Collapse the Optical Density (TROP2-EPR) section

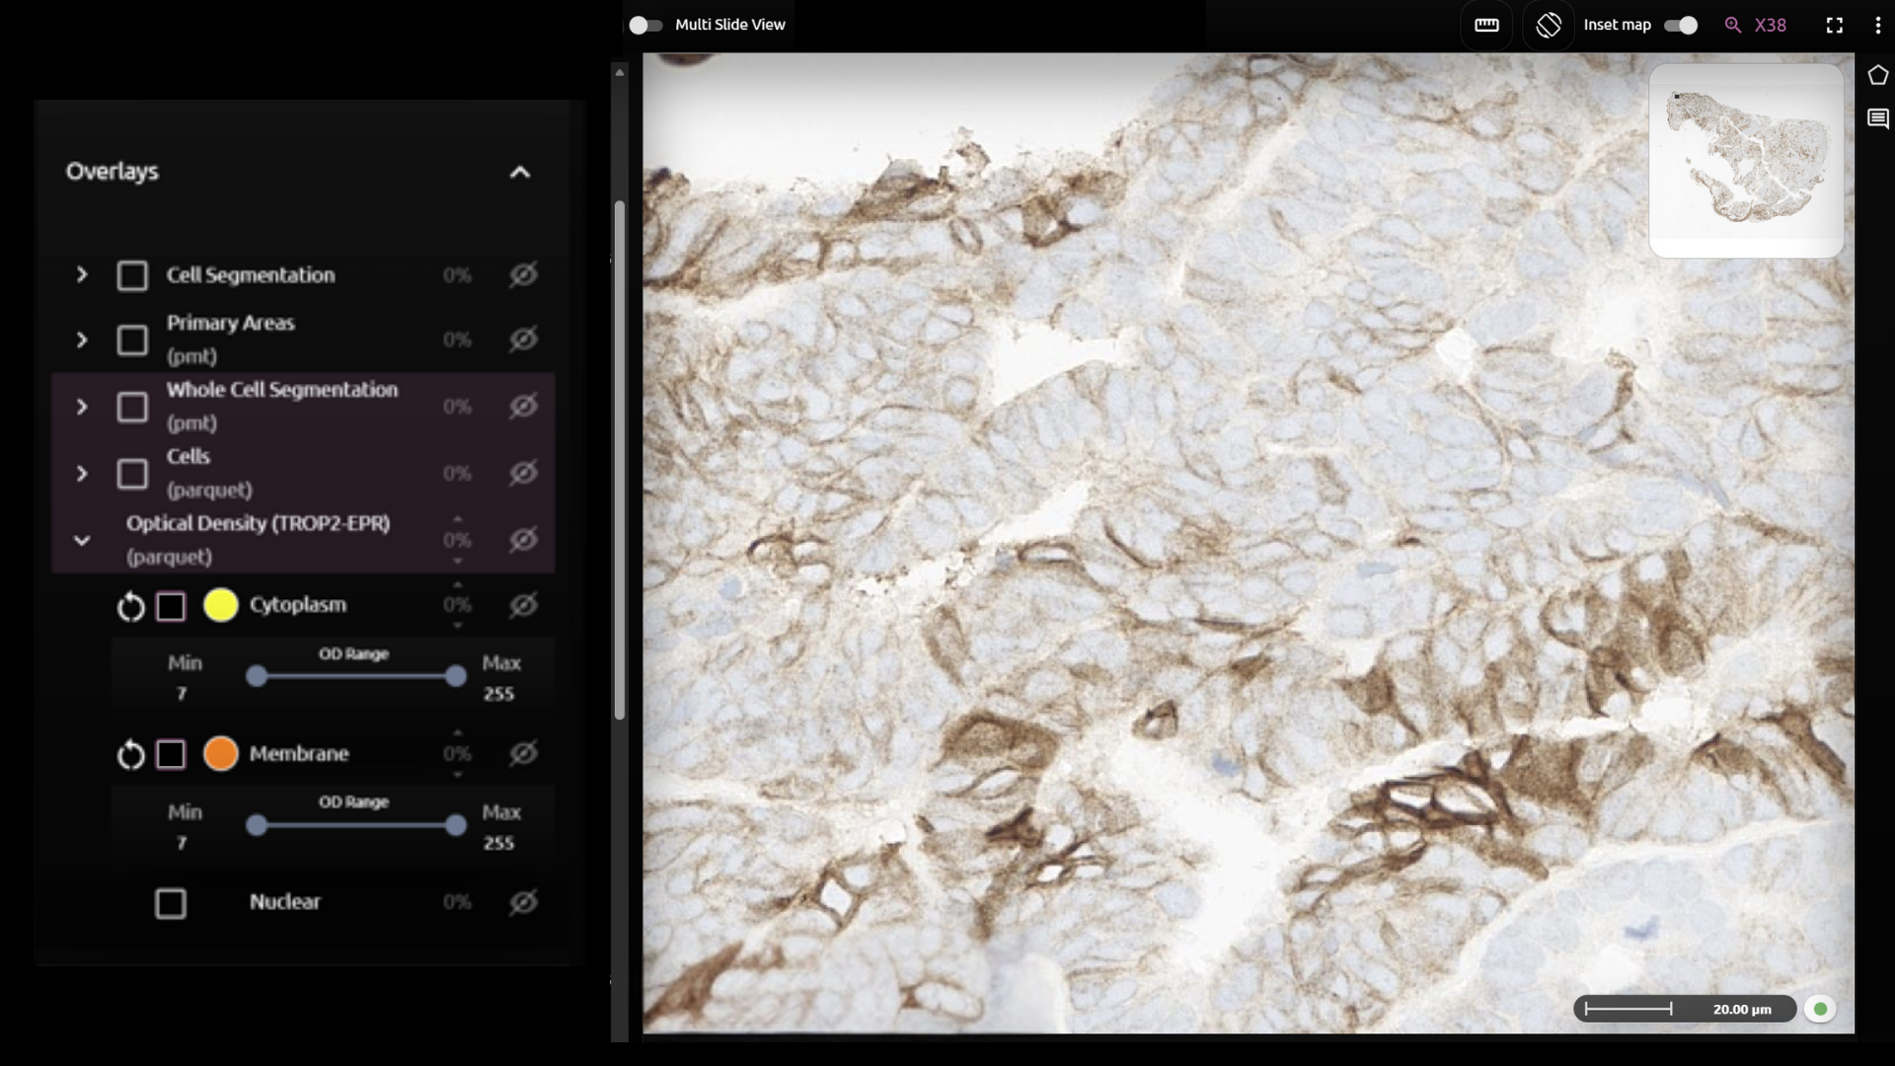point(82,541)
